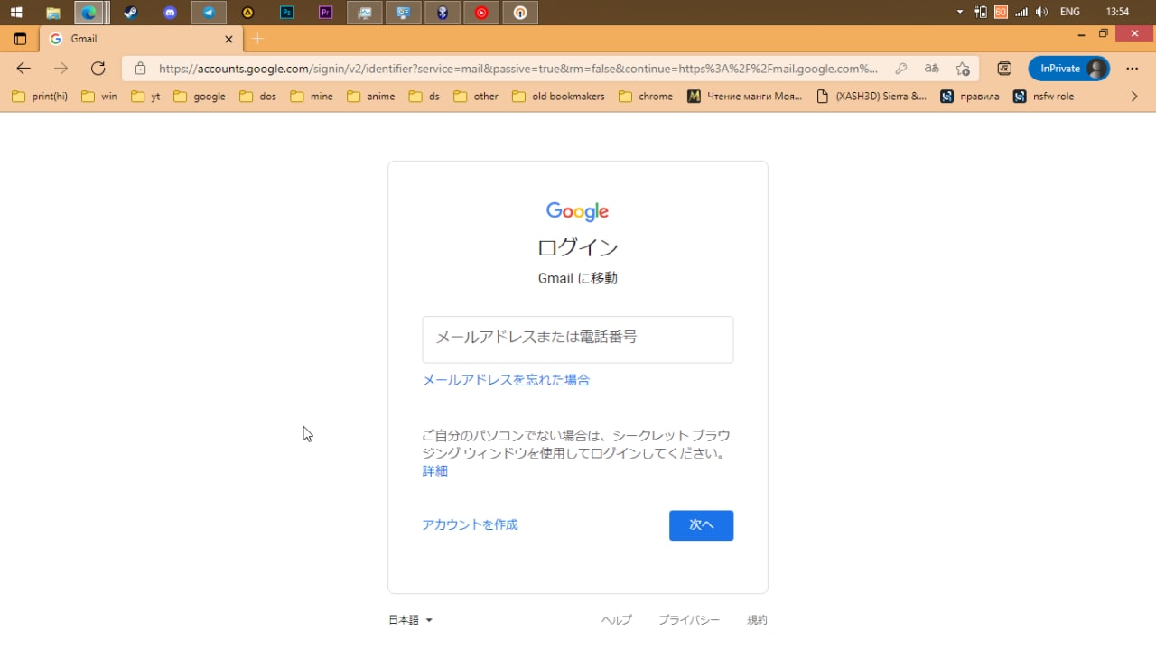Image resolution: width=1156 pixels, height=649 pixels.
Task: Open saved passwords key icon
Action: coord(901,69)
